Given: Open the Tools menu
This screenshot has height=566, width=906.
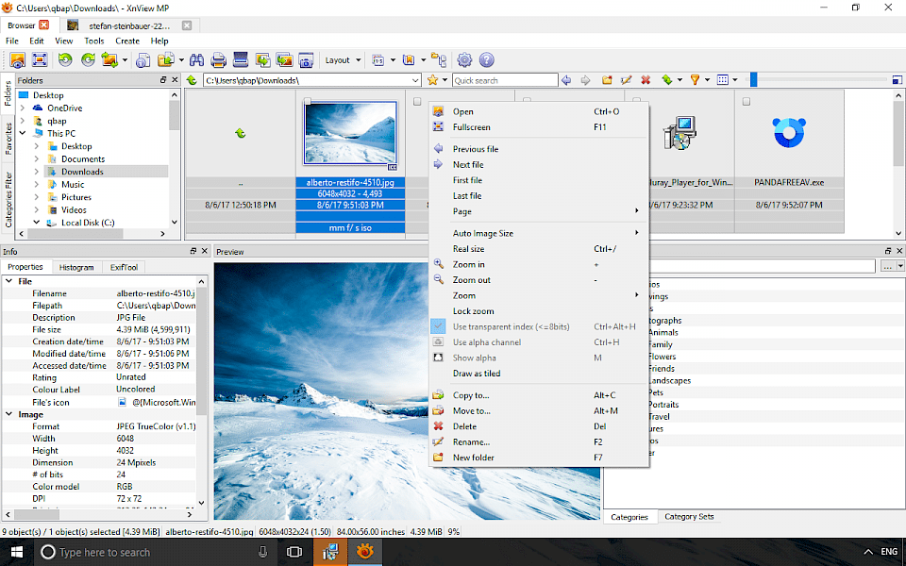Looking at the screenshot, I should (x=94, y=41).
